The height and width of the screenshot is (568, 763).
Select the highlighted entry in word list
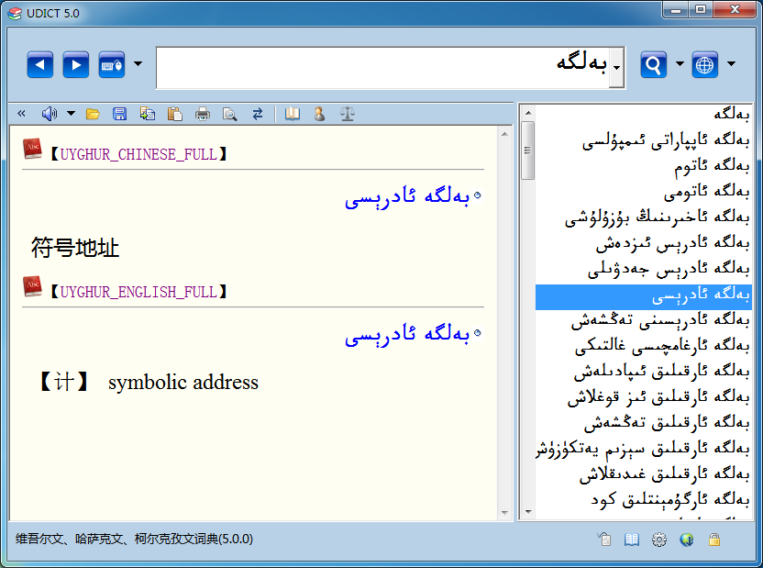[642, 296]
